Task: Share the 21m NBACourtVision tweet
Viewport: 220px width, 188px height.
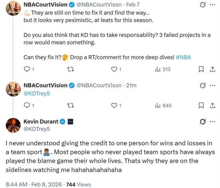Action: click(x=213, y=105)
